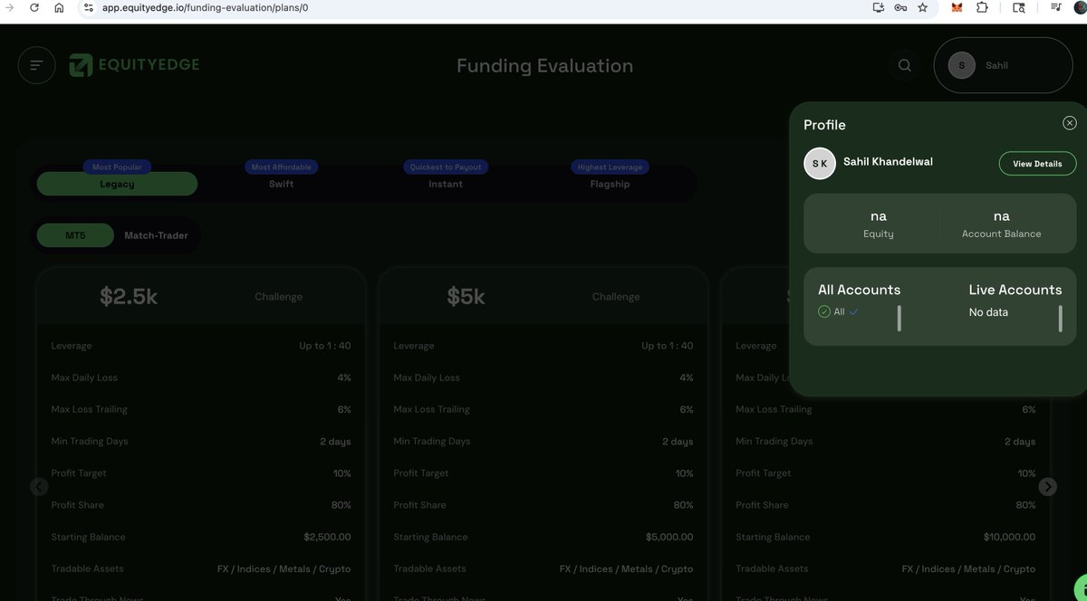The height and width of the screenshot is (601, 1087).
Task: Click Live Accounts list scrollbar
Action: (x=1060, y=319)
